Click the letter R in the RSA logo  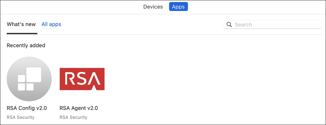(70, 79)
